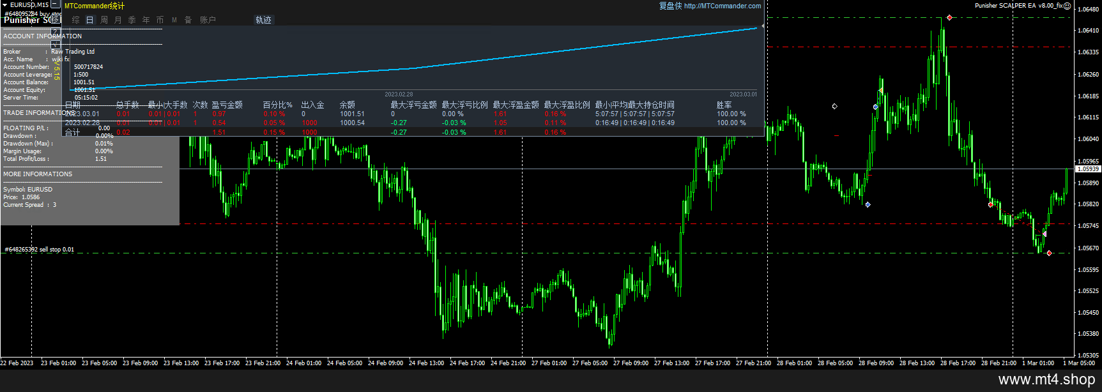Click the current price tag 1.05939
Viewport: 1102px width, 392px height.
(1088, 169)
